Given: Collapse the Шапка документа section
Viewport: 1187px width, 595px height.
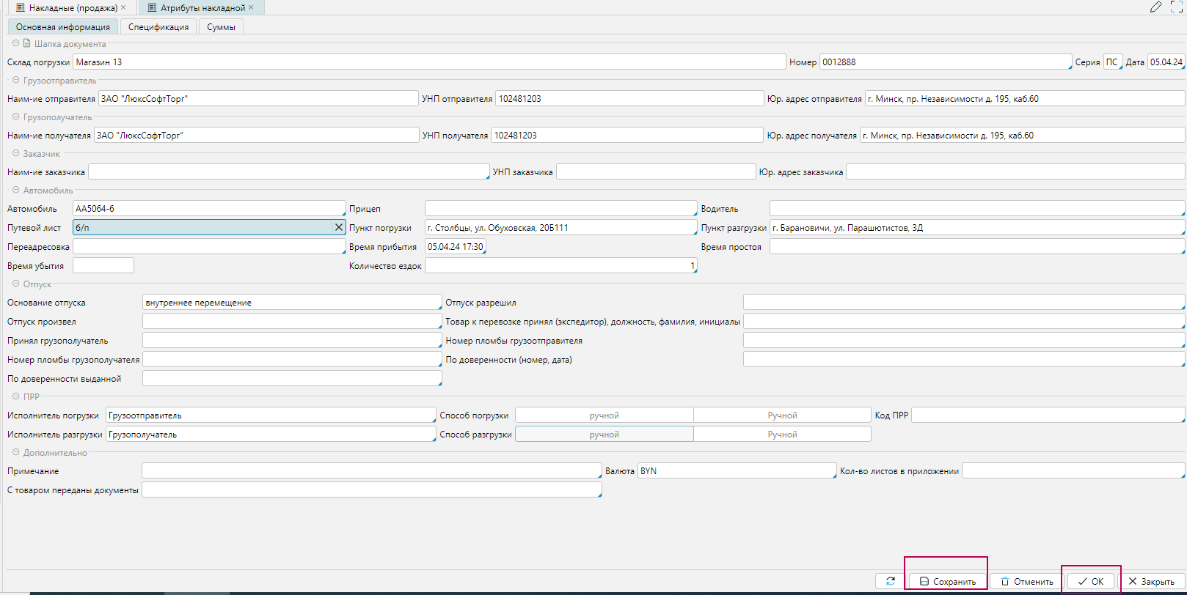Looking at the screenshot, I should [15, 43].
